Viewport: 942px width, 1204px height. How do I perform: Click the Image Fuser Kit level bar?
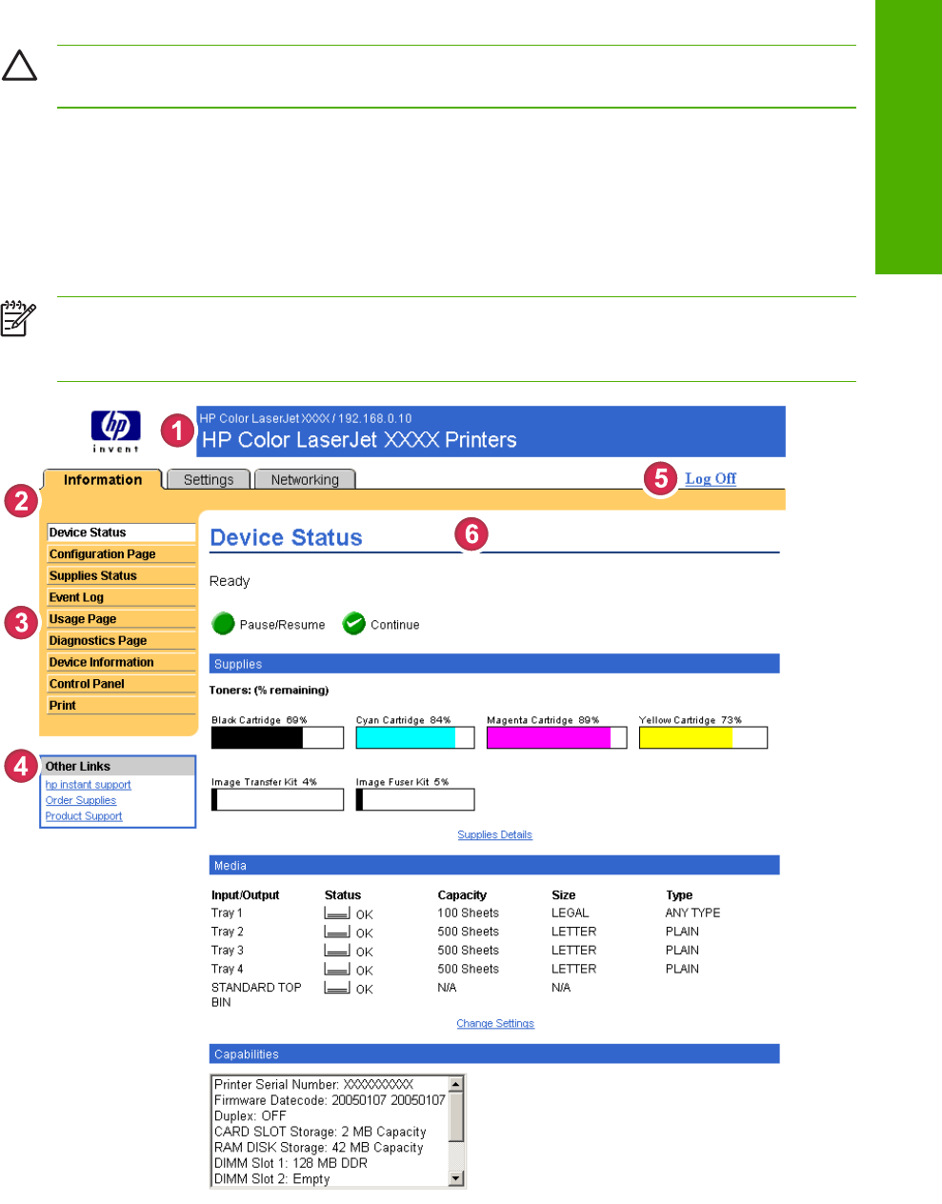415,799
